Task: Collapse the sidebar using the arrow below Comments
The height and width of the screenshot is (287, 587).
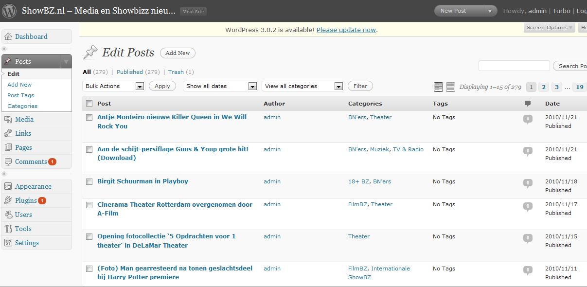Action: pyautogui.click(x=4, y=174)
